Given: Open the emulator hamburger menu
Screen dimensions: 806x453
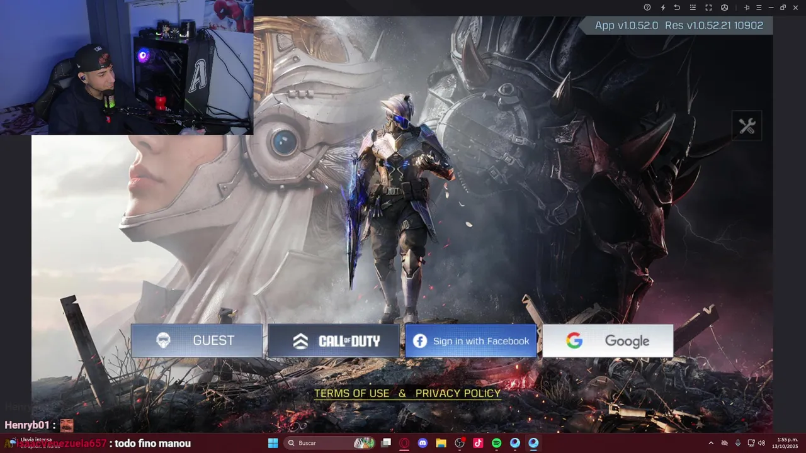Looking at the screenshot, I should (x=759, y=8).
